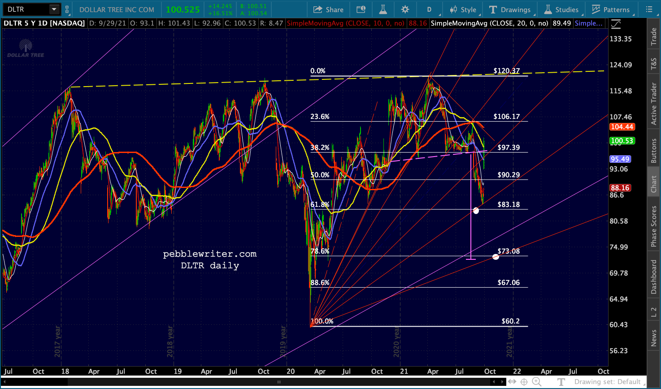Click the $120.37 Fibonacci level label
The width and height of the screenshot is (661, 389).
507,71
